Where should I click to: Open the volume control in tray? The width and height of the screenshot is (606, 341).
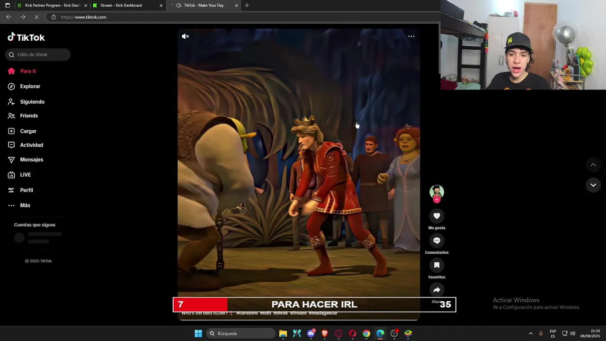point(572,333)
